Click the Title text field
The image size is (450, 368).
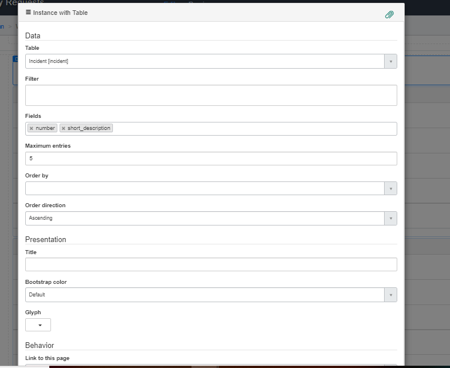[211, 264]
